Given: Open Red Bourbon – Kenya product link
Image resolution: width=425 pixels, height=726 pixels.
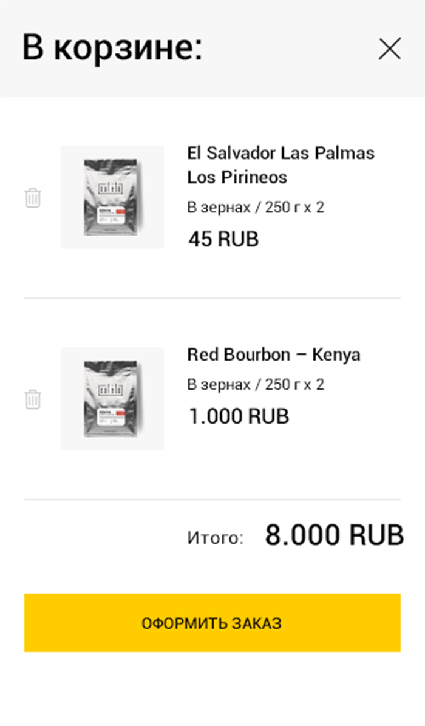Looking at the screenshot, I should pyautogui.click(x=273, y=355).
